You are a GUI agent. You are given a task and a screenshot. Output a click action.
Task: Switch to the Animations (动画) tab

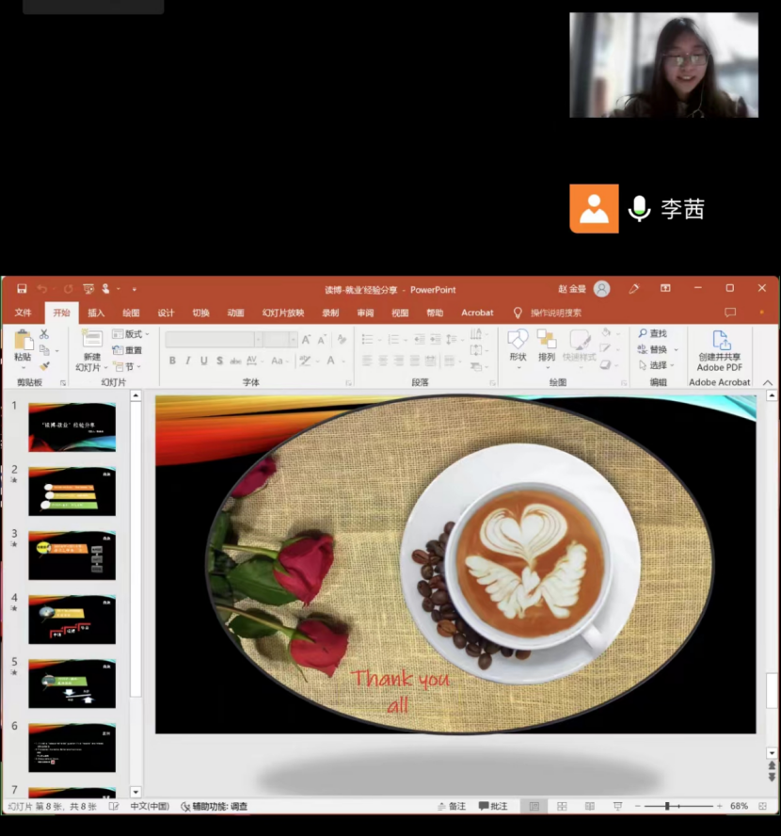tap(235, 313)
